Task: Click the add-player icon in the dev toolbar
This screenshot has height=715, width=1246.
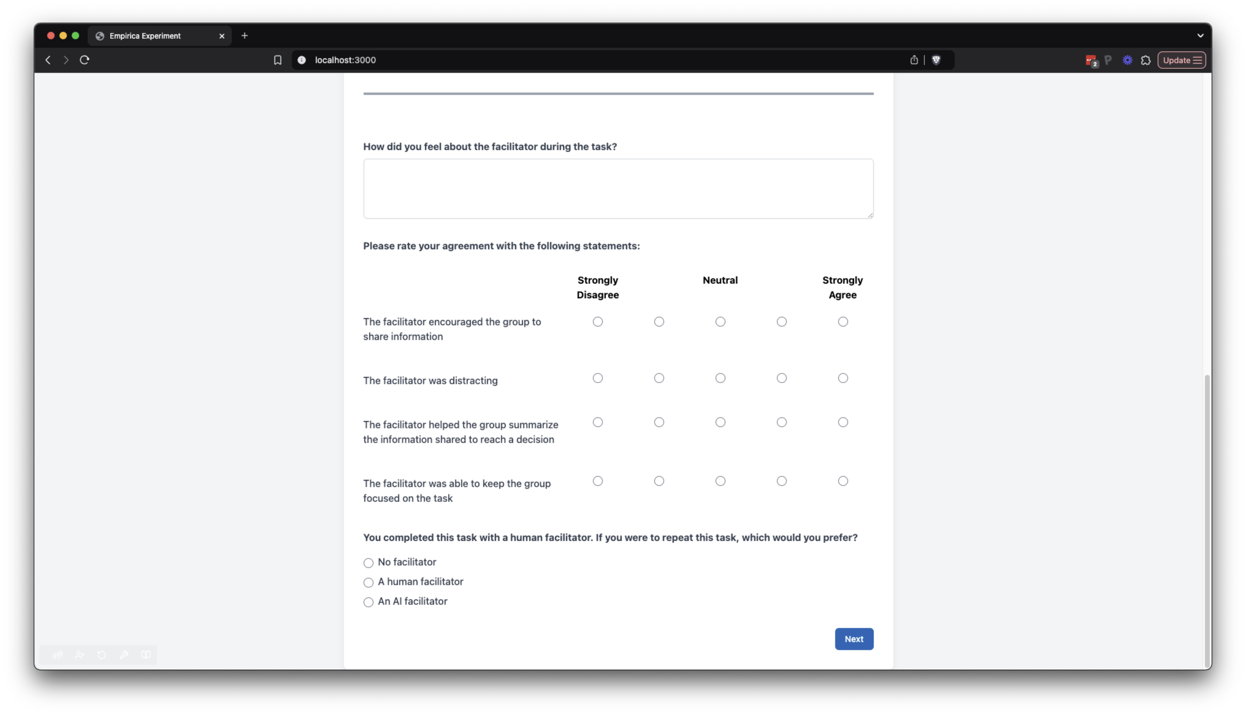Action: coord(80,655)
